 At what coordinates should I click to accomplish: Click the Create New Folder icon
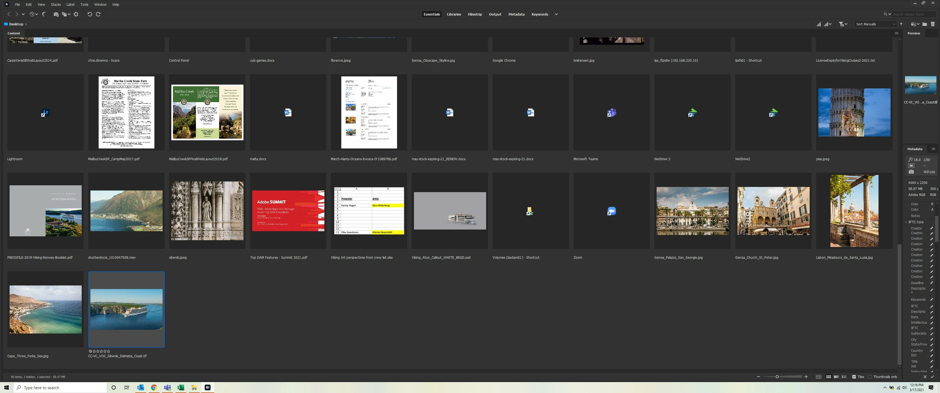click(925, 24)
